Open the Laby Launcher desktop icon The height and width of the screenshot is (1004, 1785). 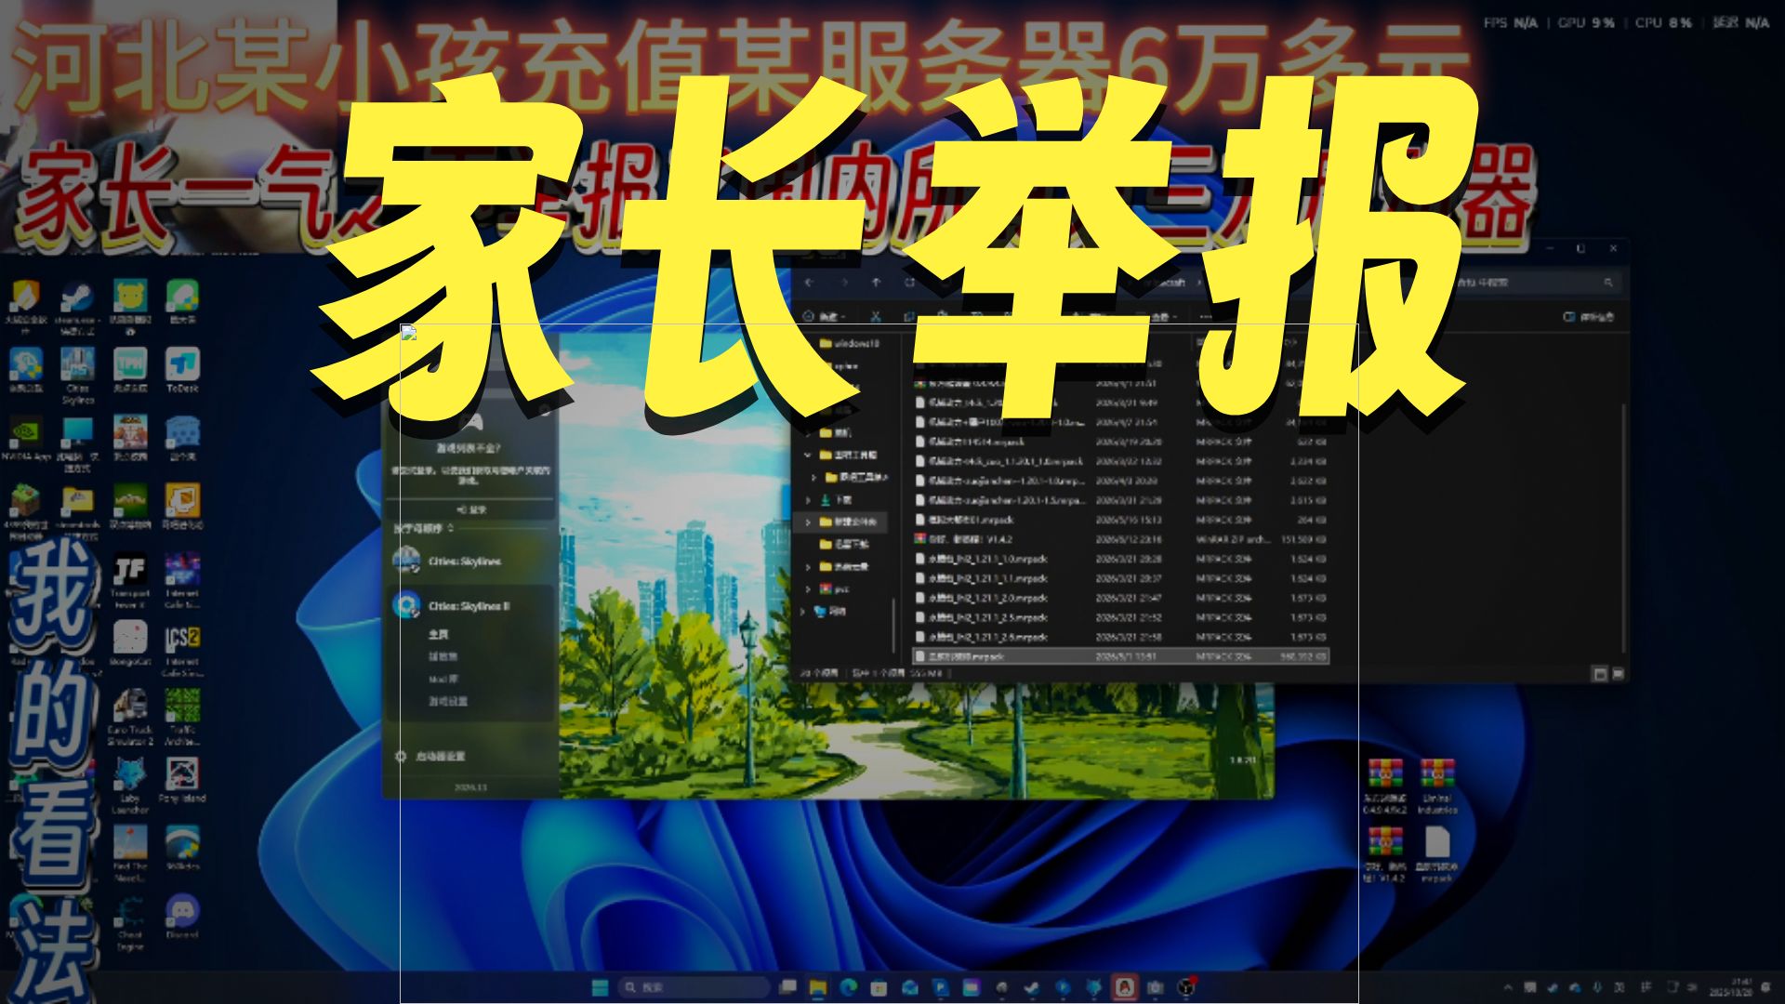[x=130, y=786]
